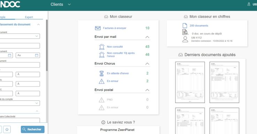Click the Factures à envoyer envelope icon
The image size is (257, 134).
pos(98,28)
